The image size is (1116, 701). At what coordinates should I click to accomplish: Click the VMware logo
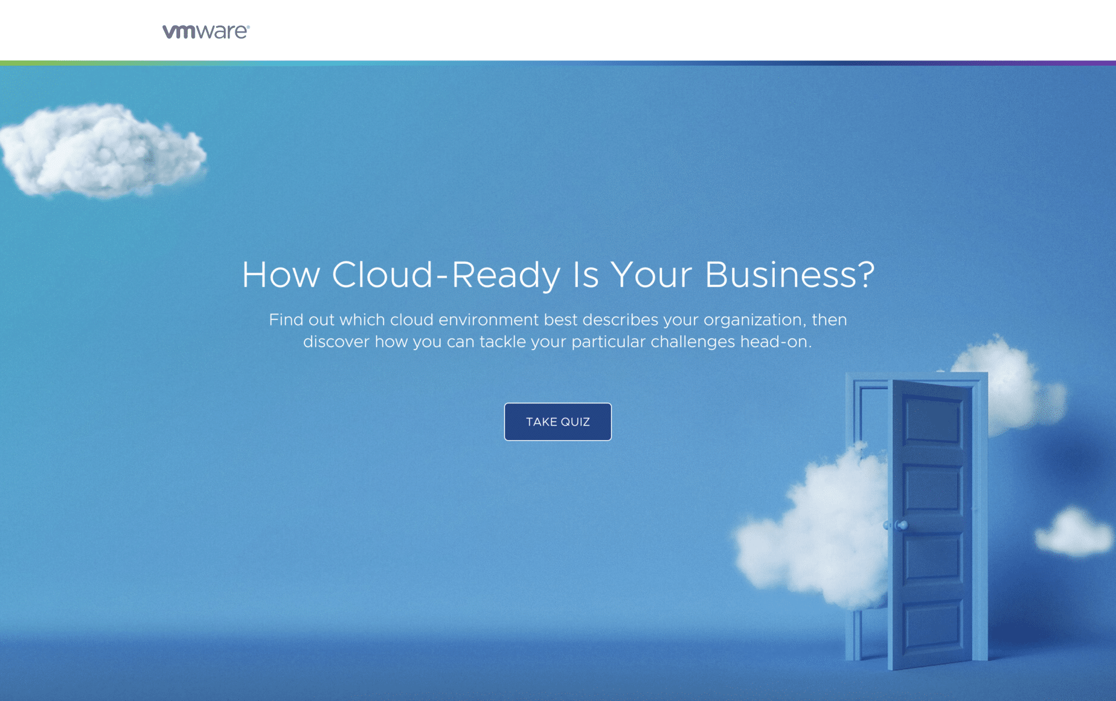click(x=205, y=31)
